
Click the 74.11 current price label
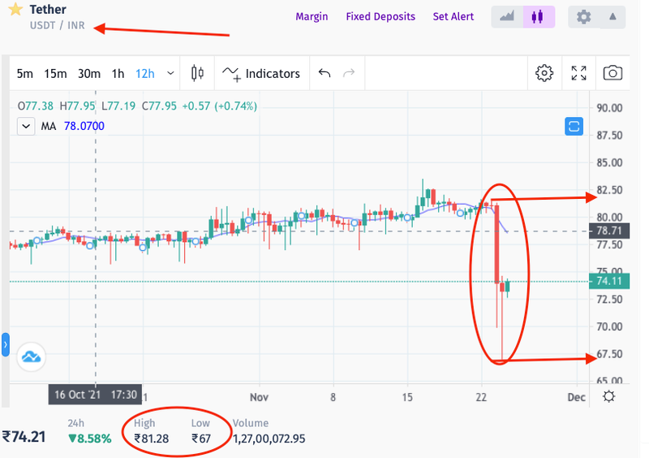(x=609, y=282)
